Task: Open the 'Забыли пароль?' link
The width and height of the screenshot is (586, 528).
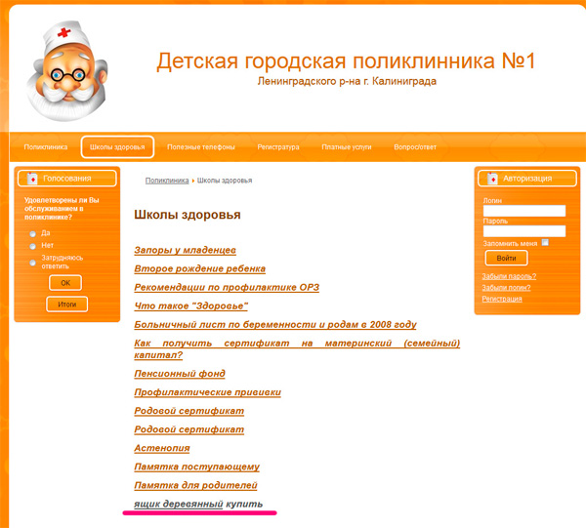Action: point(509,276)
